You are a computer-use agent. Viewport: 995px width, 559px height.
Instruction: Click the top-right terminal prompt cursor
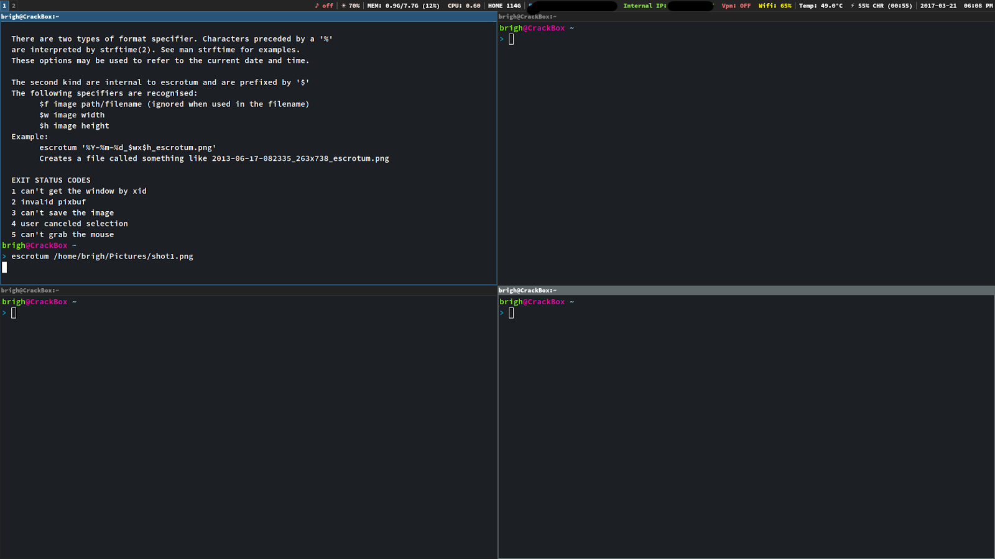(x=511, y=39)
